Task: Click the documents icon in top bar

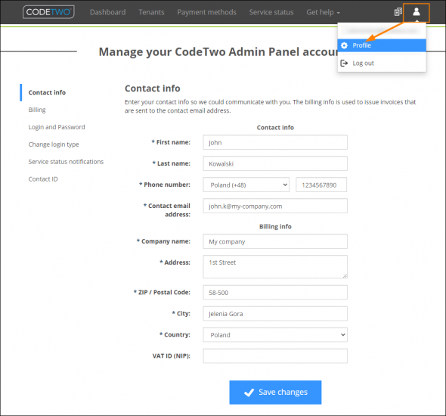Action: coord(398,12)
